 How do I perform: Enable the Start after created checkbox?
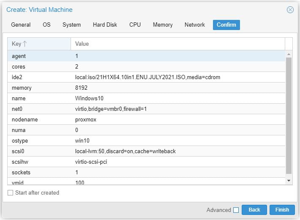11,193
